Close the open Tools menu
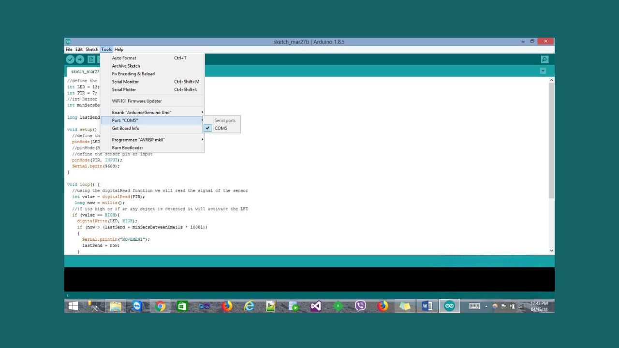619x348 pixels. coord(106,49)
